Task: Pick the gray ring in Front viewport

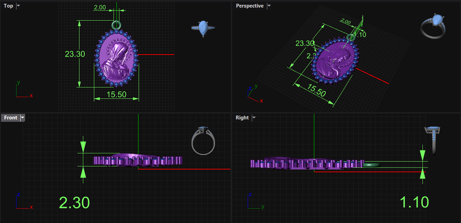Action: (203, 141)
